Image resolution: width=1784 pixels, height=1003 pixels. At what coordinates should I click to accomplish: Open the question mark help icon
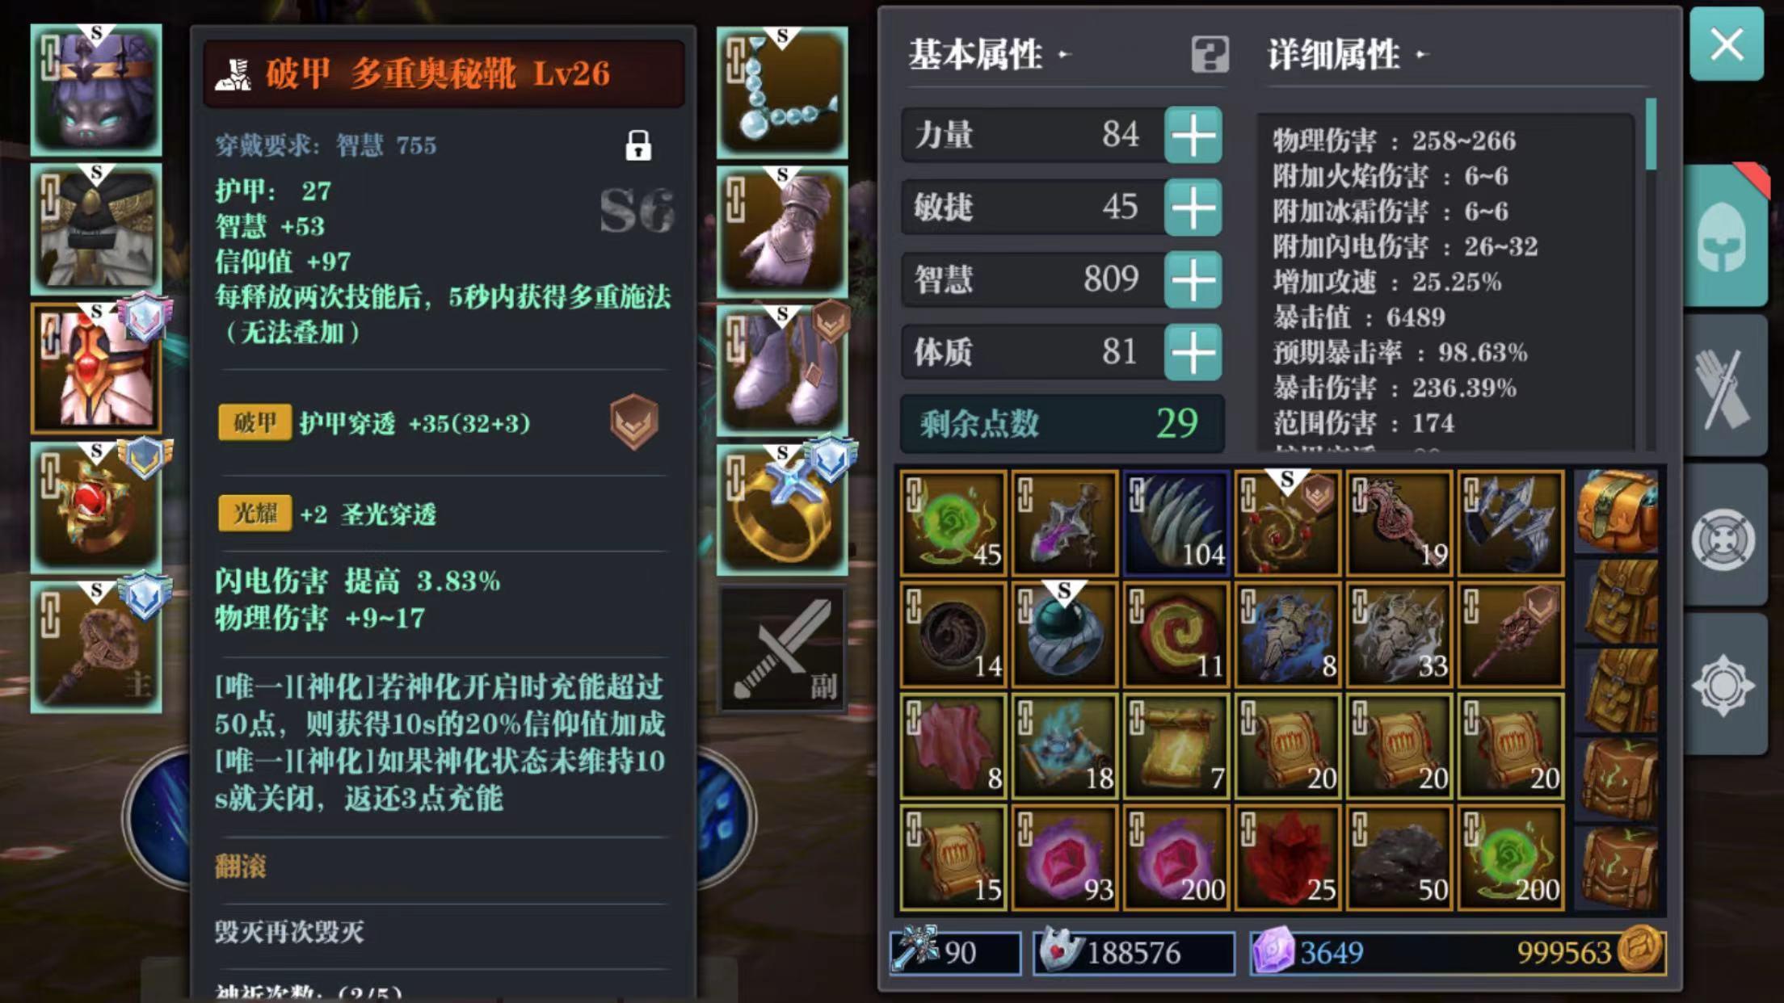coord(1210,55)
